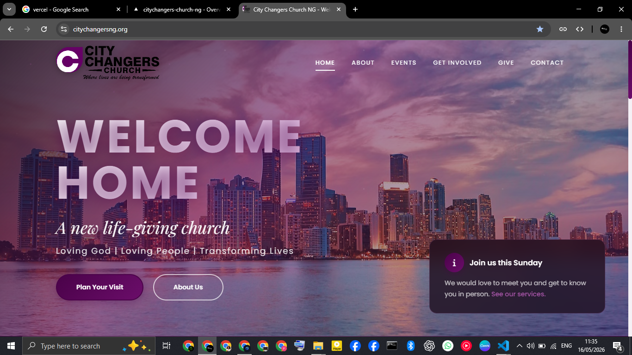The image size is (632, 355).
Task: Go back with the browser back arrow
Action: click(11, 29)
